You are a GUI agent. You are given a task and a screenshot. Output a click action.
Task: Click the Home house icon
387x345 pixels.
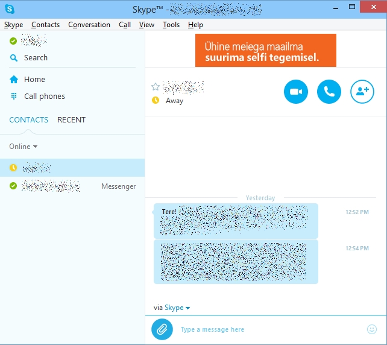[14, 79]
